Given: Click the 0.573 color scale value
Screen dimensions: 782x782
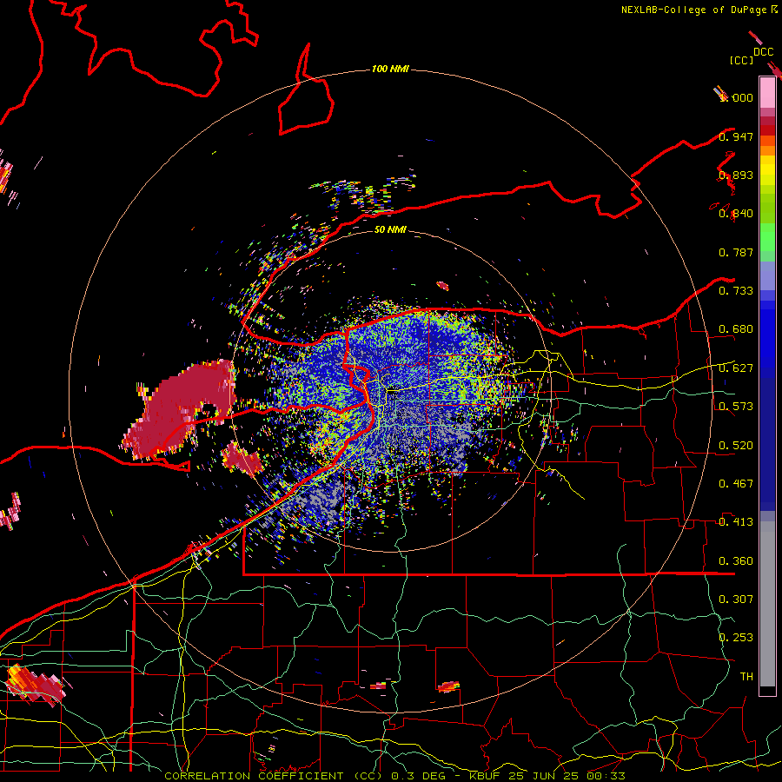Looking at the screenshot, I should 736,407.
